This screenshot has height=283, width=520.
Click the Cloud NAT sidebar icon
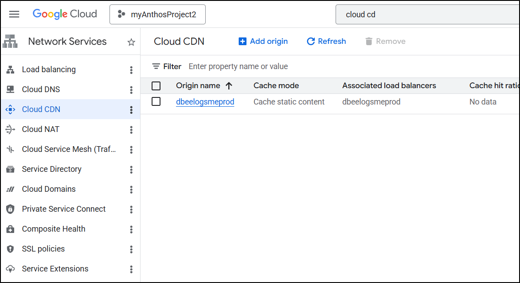tap(10, 129)
